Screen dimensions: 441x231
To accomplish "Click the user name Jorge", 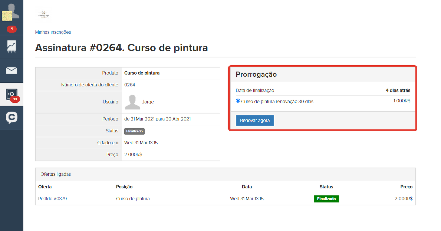I will click(148, 102).
